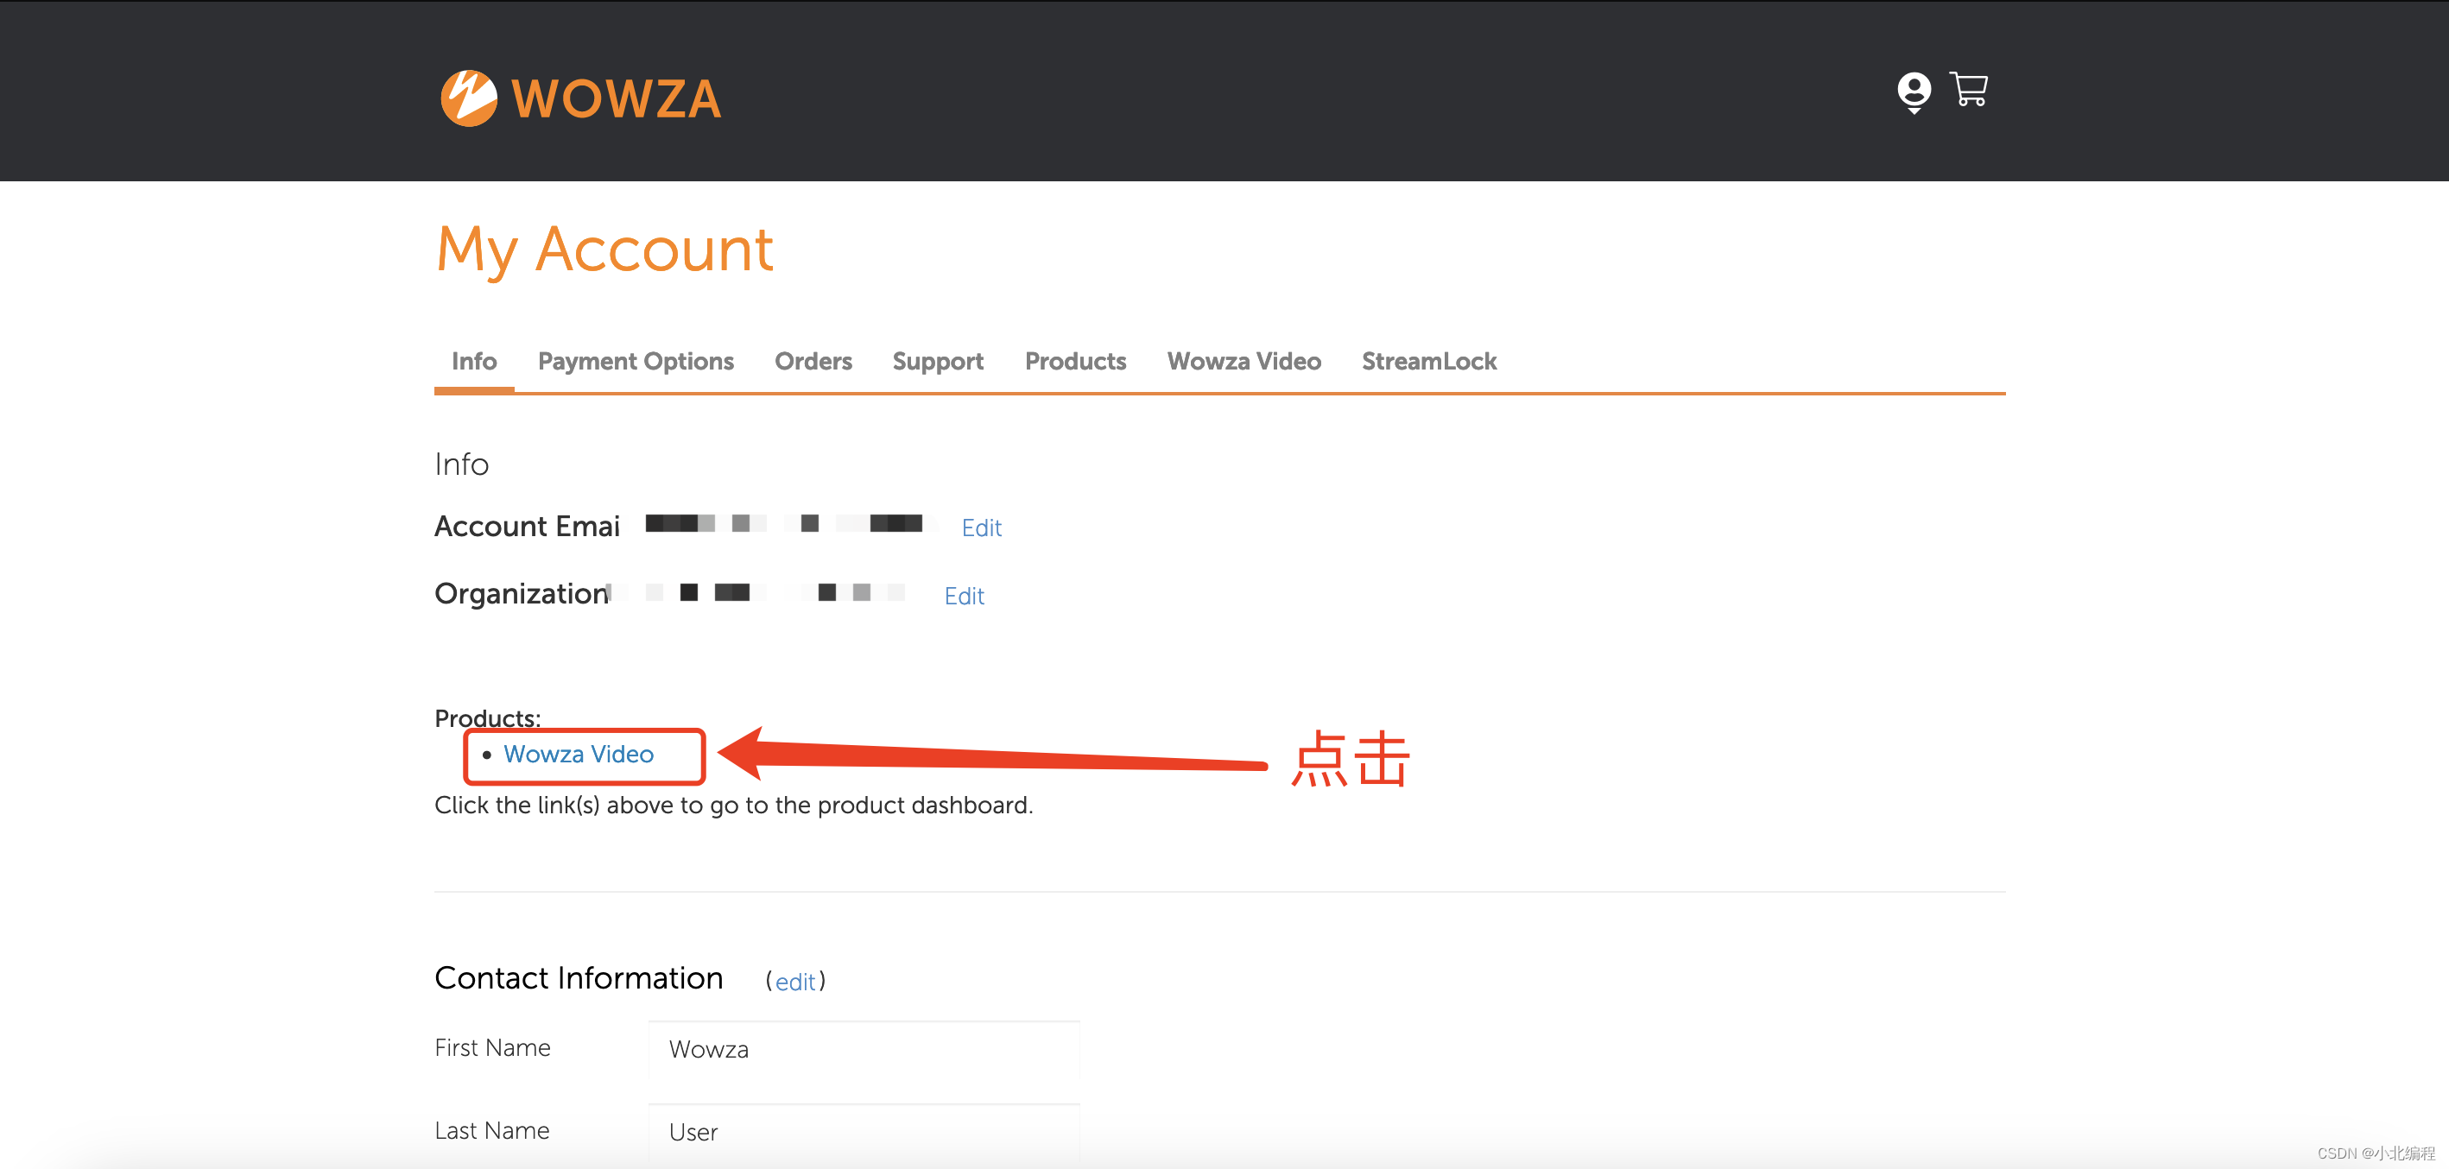Open the shopping cart icon
This screenshot has height=1169, width=2449.
(1968, 89)
